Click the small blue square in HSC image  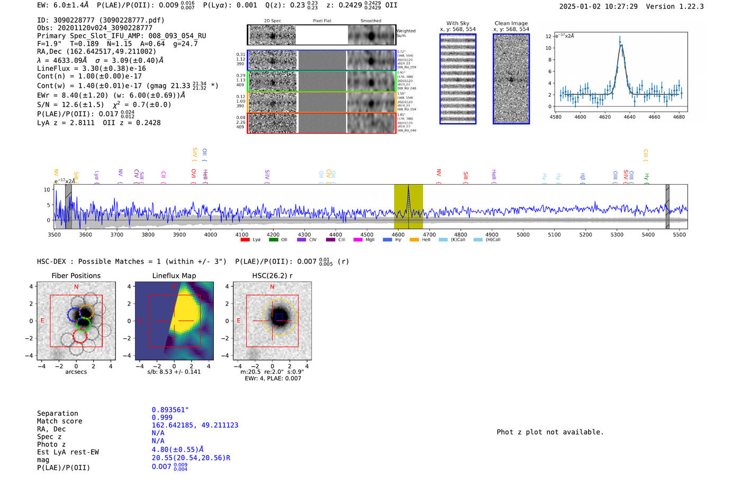click(279, 317)
